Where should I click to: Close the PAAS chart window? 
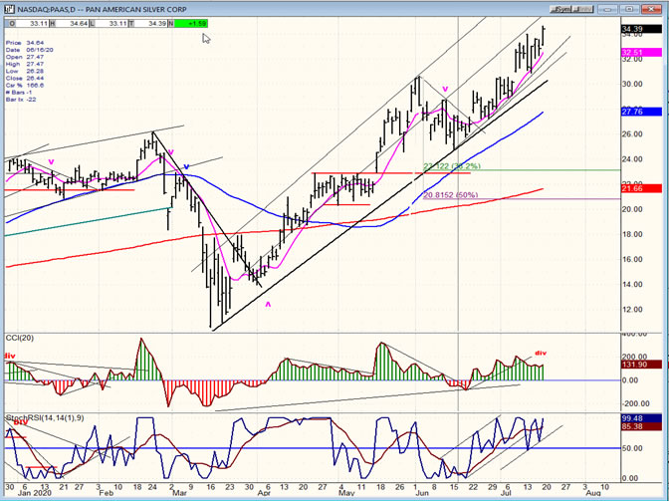pos(651,9)
